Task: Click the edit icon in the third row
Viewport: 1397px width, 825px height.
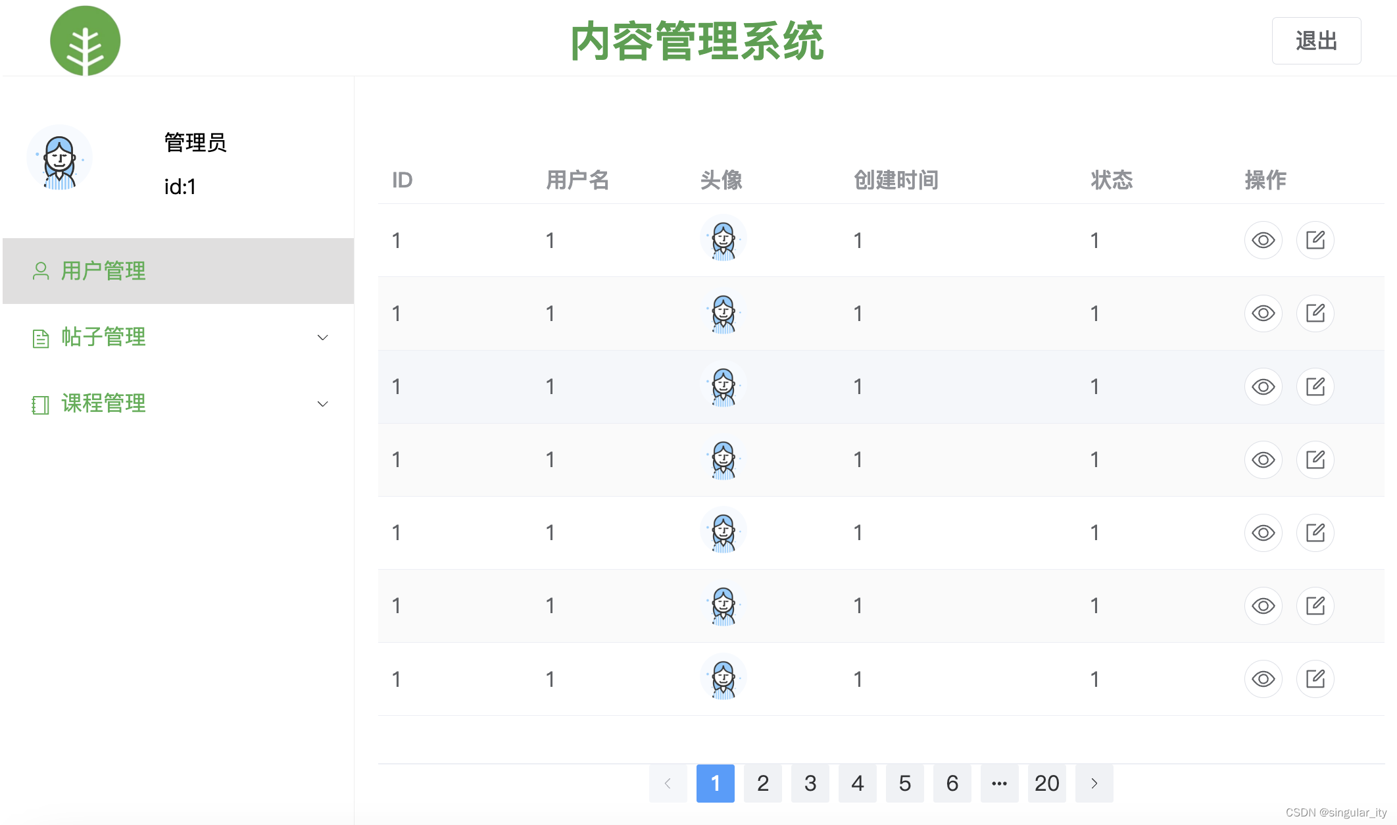Action: [x=1315, y=386]
